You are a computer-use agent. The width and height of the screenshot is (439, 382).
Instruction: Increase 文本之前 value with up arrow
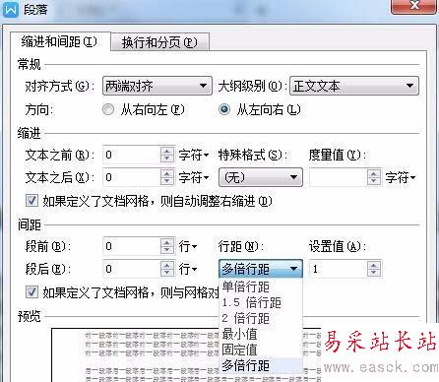[x=167, y=151]
